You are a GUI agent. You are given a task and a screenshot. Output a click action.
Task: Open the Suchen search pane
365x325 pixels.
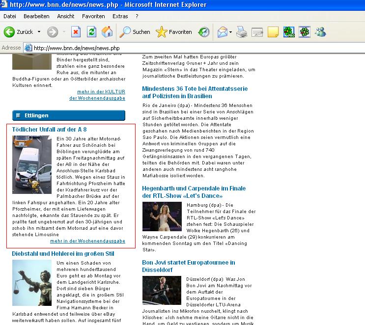point(135,32)
